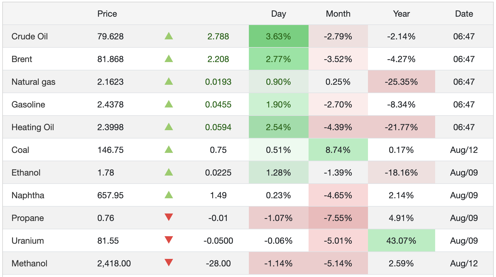Click Coal date Aug/12

point(464,150)
